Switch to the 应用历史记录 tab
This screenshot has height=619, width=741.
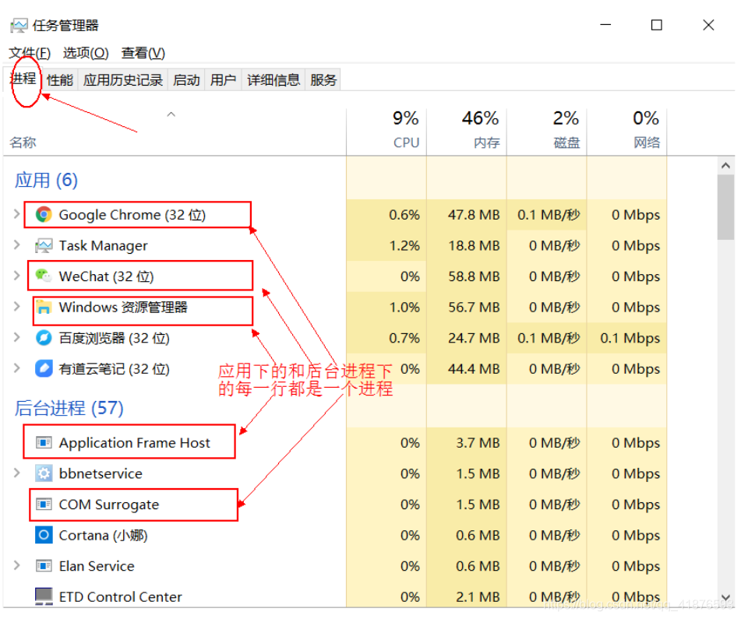[123, 79]
